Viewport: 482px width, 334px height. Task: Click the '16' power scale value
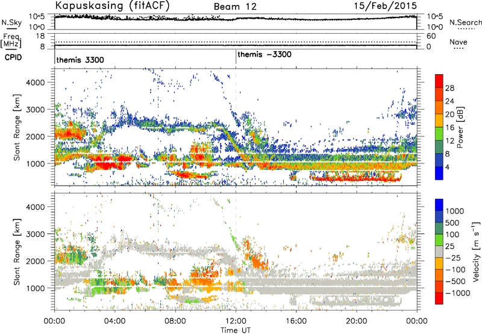click(449, 128)
